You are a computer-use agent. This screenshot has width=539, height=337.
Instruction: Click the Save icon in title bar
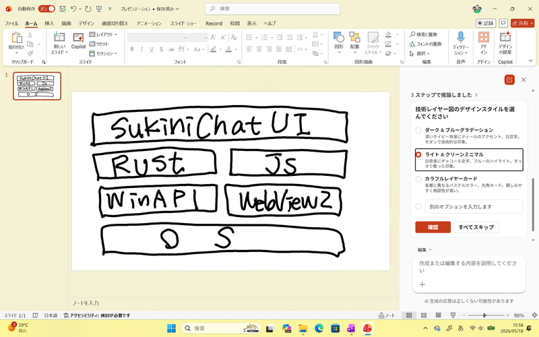point(63,9)
